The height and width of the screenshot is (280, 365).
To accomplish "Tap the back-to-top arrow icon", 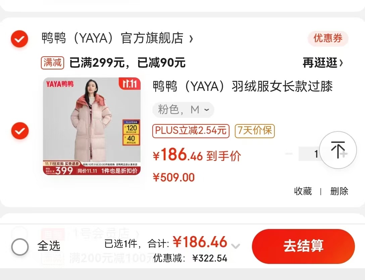I will (x=338, y=150).
